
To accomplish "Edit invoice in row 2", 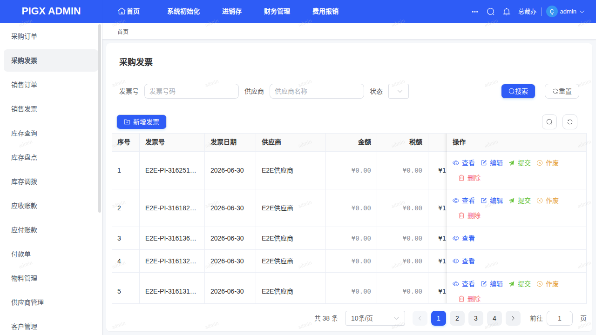I will (x=492, y=201).
